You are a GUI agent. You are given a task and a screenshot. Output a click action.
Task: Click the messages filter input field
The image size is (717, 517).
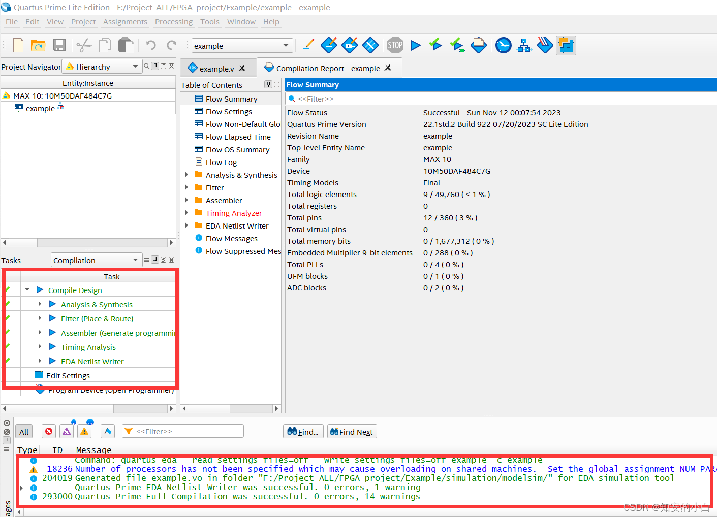[183, 431]
